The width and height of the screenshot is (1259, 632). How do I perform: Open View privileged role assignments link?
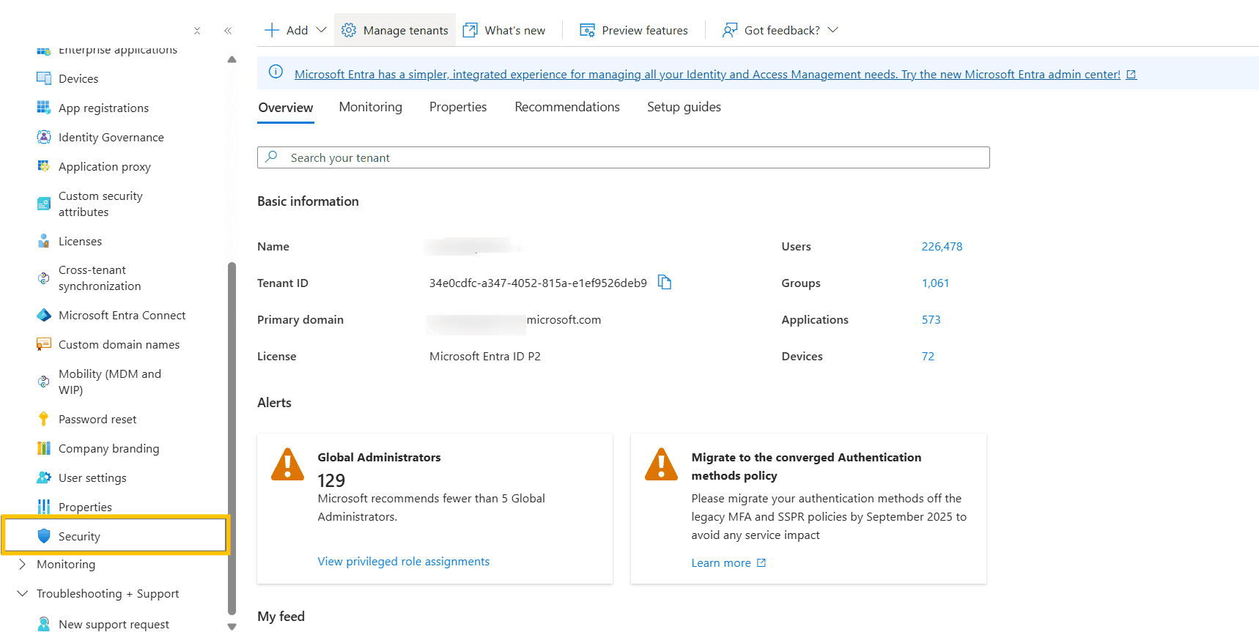[x=403, y=561]
